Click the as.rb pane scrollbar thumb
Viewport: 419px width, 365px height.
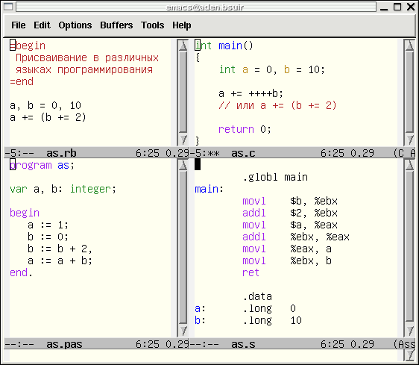tap(183, 92)
